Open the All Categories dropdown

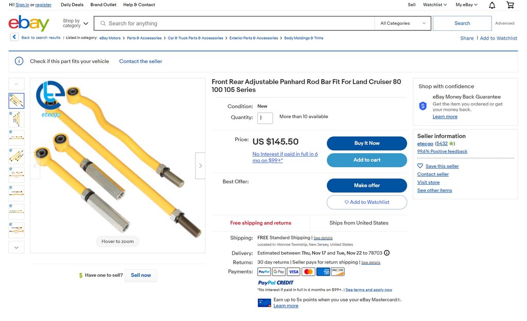click(403, 23)
